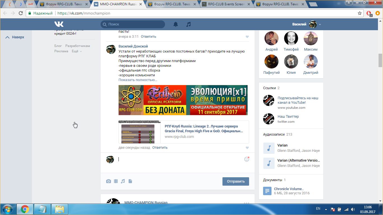Open the emoji smiley picker in comment box
Screen dimensions: 383x215
click(247, 159)
